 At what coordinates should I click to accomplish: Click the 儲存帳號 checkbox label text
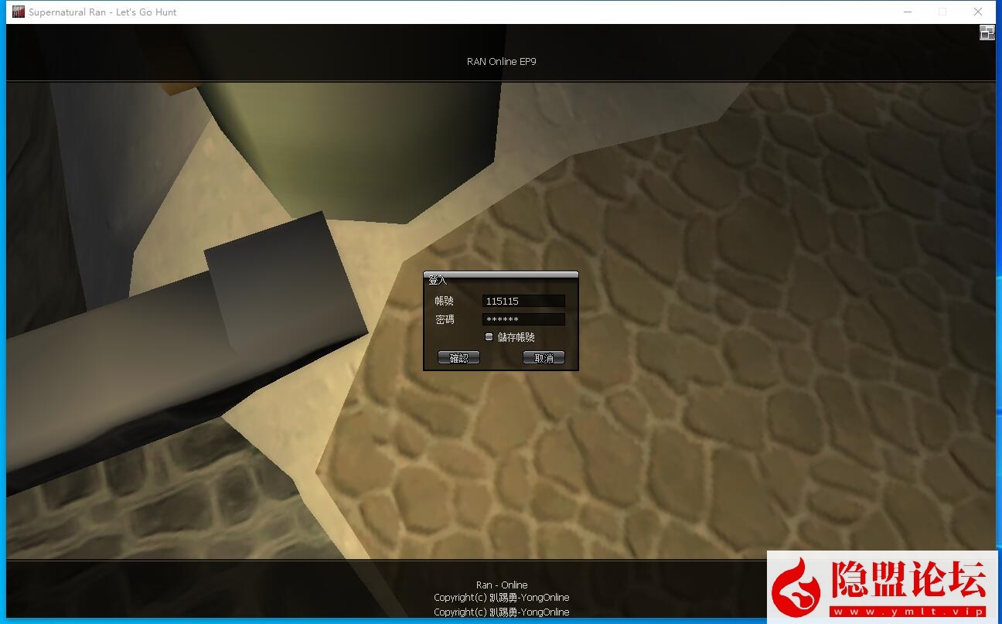(516, 337)
